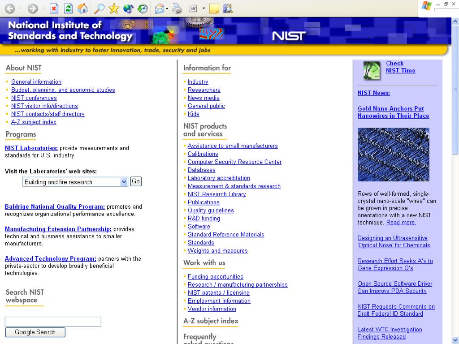The width and height of the screenshot is (459, 344).
Task: Open Assistance to small manufacturers link
Action: (233, 146)
